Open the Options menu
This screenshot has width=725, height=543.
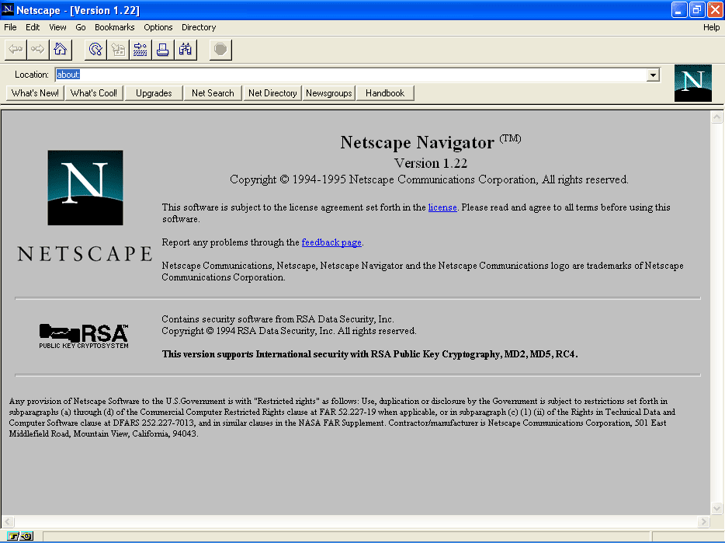pyautogui.click(x=158, y=27)
